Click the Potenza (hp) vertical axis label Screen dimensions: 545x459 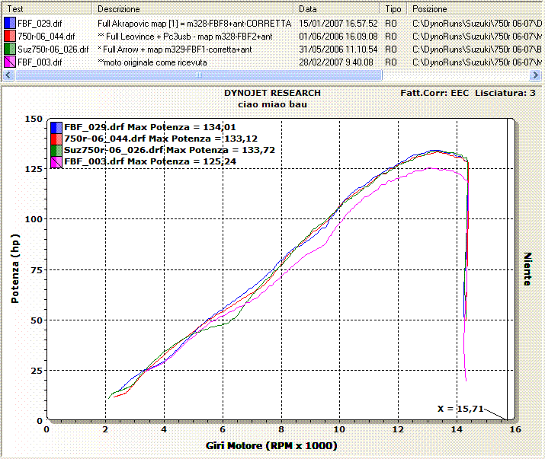tap(14, 269)
